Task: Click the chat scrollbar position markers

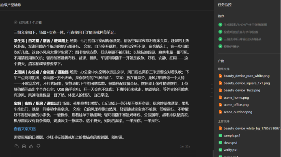Action: (x=212, y=90)
